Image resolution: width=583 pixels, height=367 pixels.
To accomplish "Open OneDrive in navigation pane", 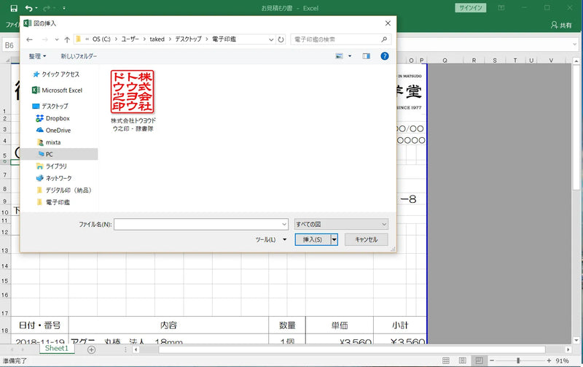I will click(53, 131).
